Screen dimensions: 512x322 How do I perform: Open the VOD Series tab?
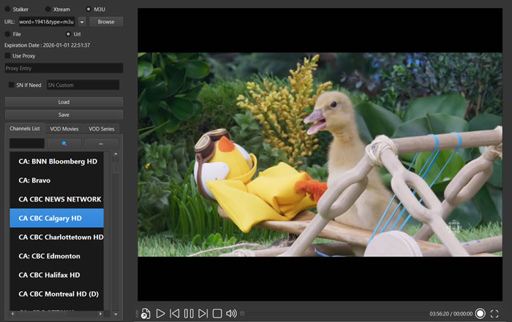point(101,129)
